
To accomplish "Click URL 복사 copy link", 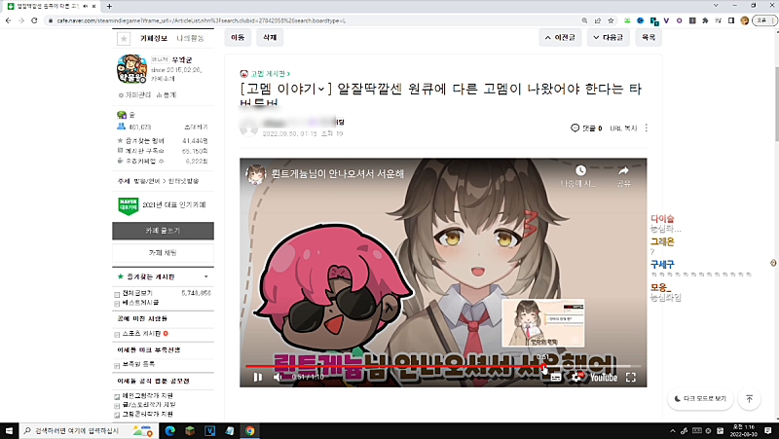I will [x=623, y=128].
